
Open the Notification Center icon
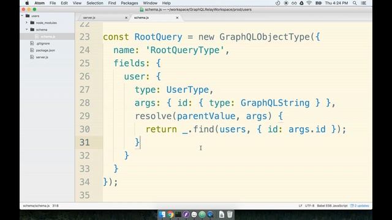click(364, 3)
